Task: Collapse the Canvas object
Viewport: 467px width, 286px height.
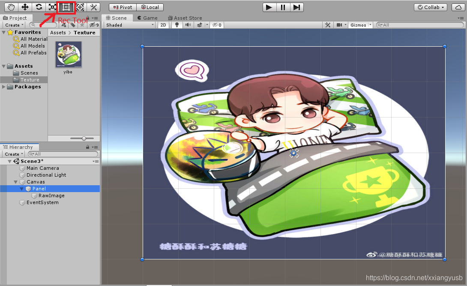Action: click(15, 182)
